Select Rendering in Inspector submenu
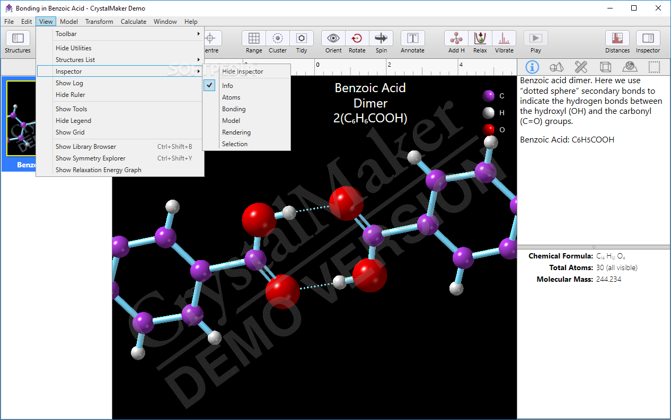Image resolution: width=671 pixels, height=420 pixels. tap(247, 132)
